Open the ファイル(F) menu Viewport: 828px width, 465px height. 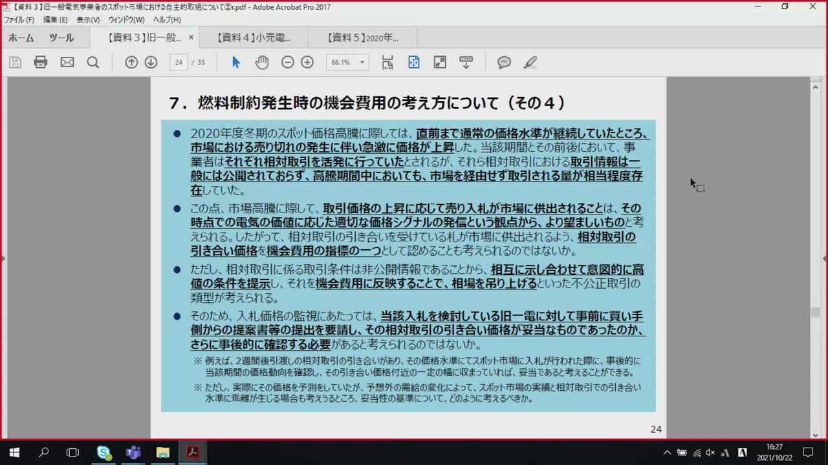[x=19, y=20]
